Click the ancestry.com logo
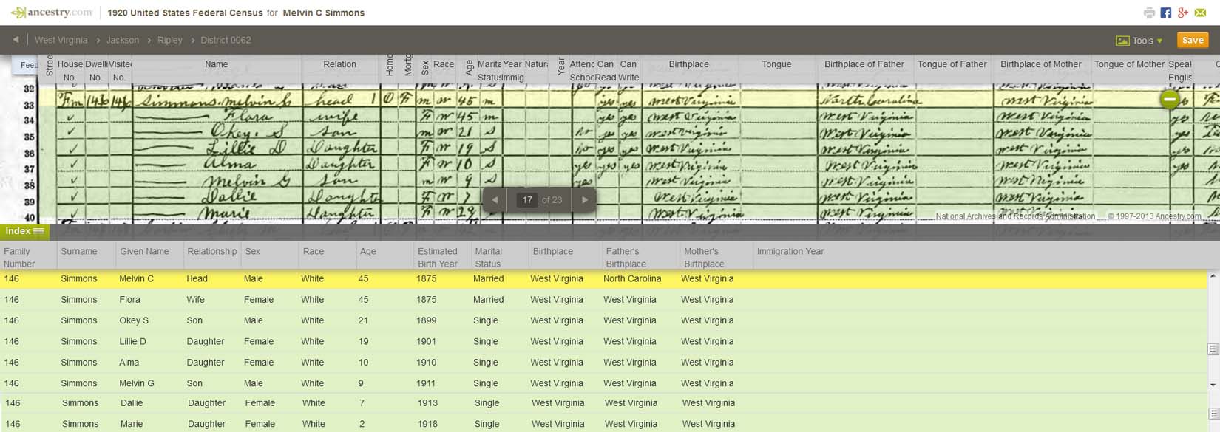This screenshot has height=432, width=1220. [52, 13]
